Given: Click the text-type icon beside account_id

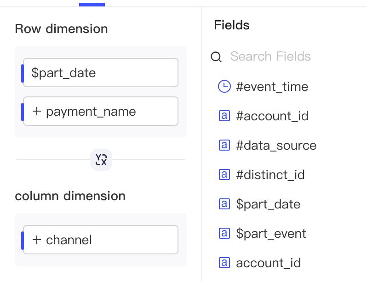Looking at the screenshot, I should (x=224, y=263).
